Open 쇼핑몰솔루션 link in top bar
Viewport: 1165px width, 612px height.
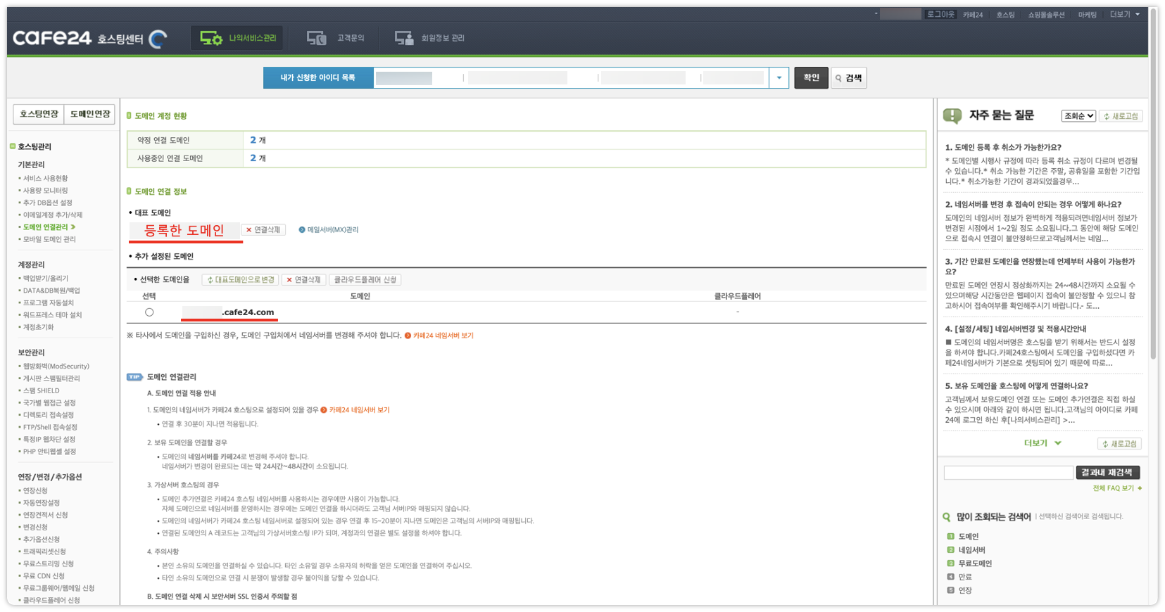tap(1046, 15)
